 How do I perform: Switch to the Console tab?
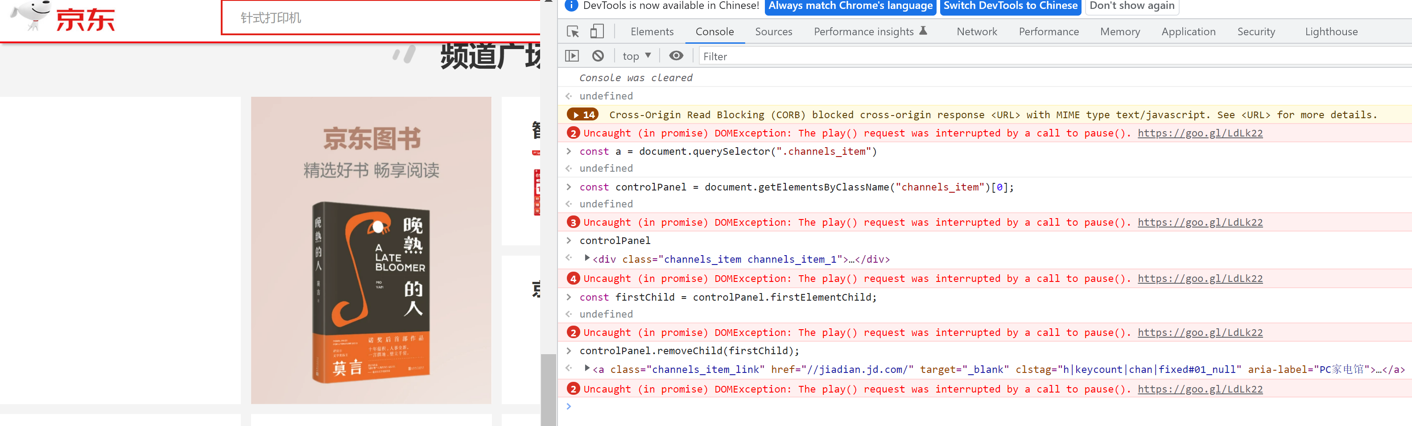click(714, 32)
